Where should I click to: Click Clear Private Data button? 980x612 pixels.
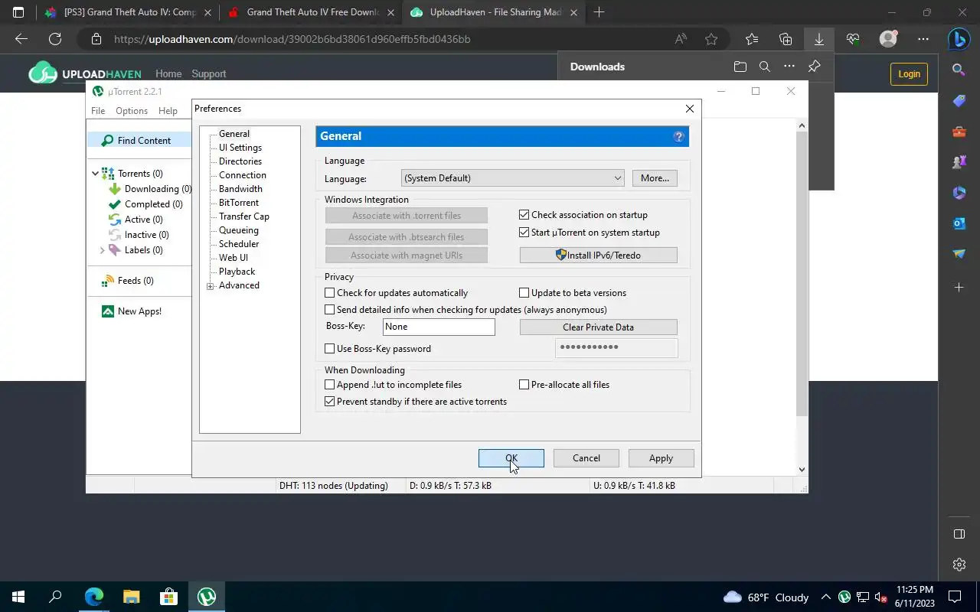pyautogui.click(x=599, y=327)
